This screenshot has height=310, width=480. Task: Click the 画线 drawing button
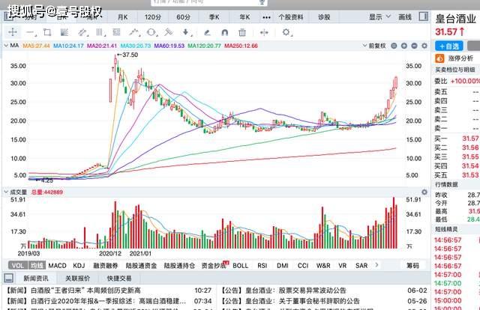click(x=405, y=17)
